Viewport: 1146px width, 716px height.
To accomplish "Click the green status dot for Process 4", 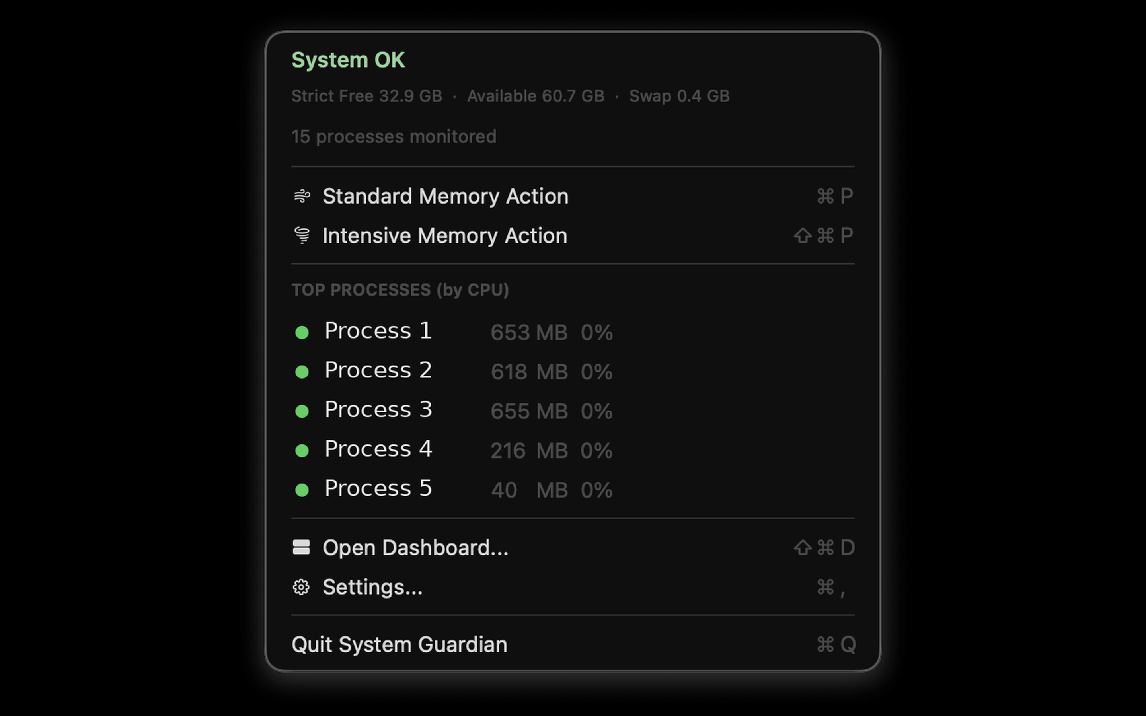I will click(302, 451).
